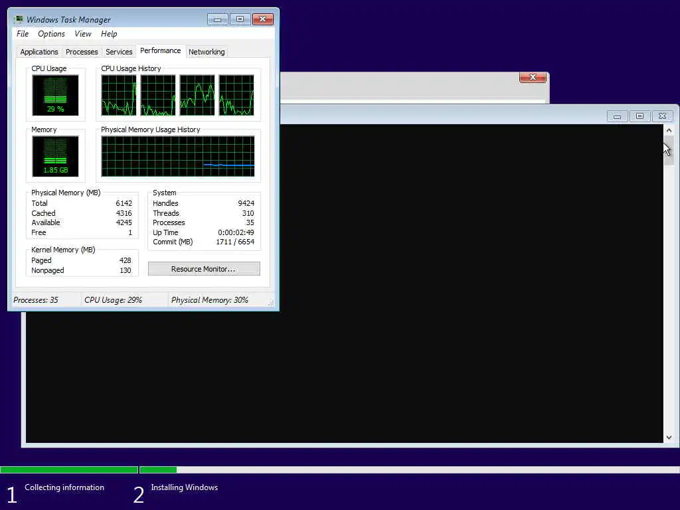Click the Total physical memory value 6142
This screenshot has height=510, width=680.
coord(124,203)
